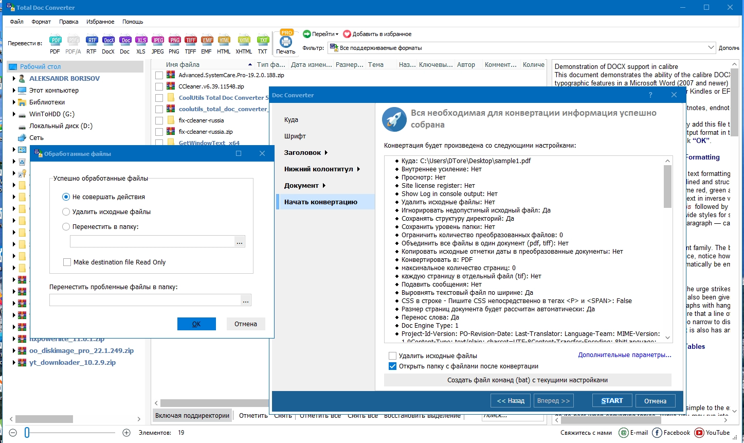The image size is (744, 443).
Task: Click the folder tree horizontal scrollbar thumb
Action: tap(44, 419)
